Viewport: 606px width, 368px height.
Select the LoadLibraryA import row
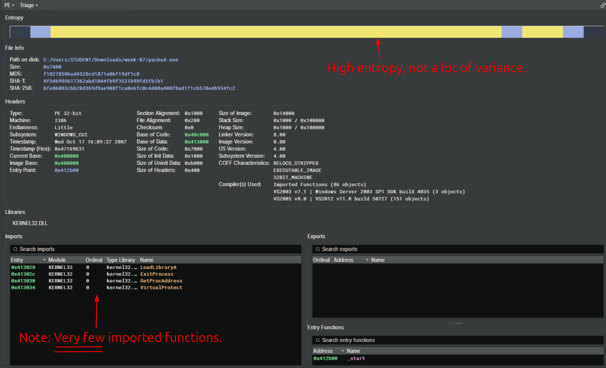[158, 267]
